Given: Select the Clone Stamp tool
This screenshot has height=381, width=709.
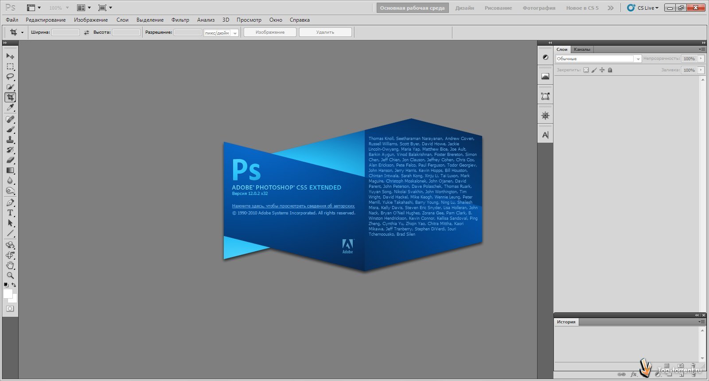Looking at the screenshot, I should pos(10,140).
